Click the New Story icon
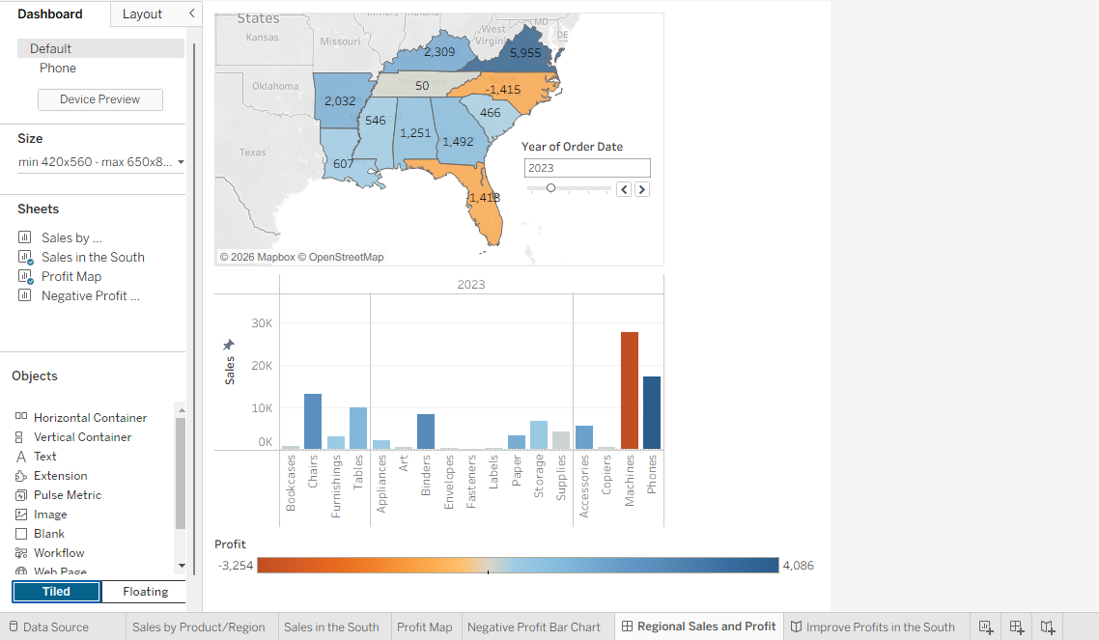The width and height of the screenshot is (1099, 640). pyautogui.click(x=1048, y=626)
